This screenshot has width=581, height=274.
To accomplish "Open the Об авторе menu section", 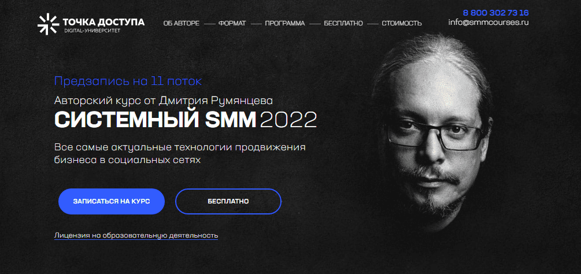I will [x=181, y=23].
